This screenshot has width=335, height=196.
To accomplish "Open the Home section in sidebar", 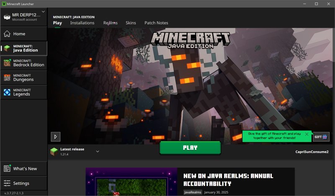I will coord(24,34).
